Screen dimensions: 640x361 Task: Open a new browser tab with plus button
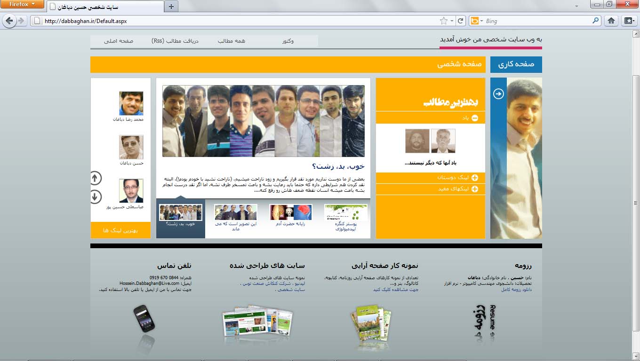click(171, 7)
